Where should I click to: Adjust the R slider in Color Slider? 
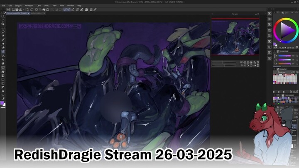284,56
